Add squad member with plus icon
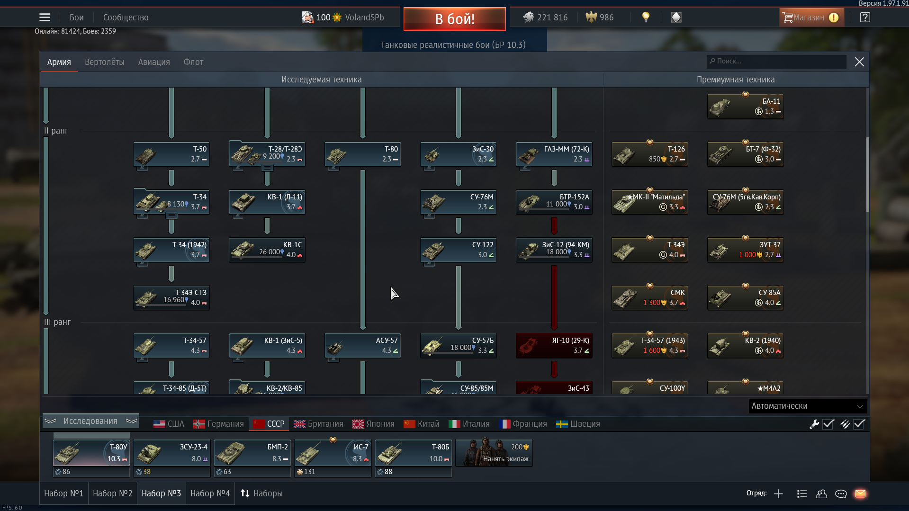Viewport: 909px width, 511px height. tap(778, 493)
